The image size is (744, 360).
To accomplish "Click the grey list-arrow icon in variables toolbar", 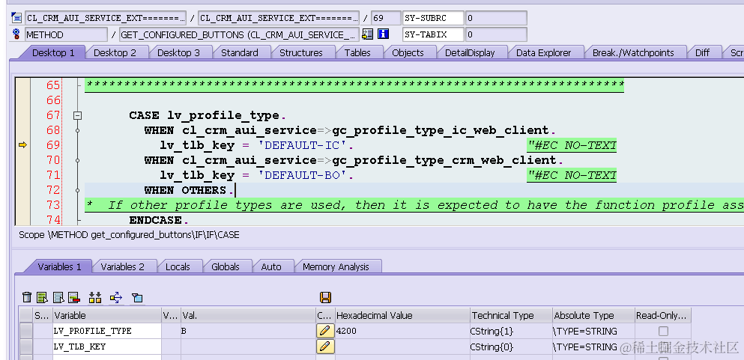I will click(x=58, y=297).
